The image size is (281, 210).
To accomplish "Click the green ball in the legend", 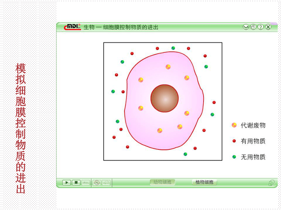I will 234,157.
